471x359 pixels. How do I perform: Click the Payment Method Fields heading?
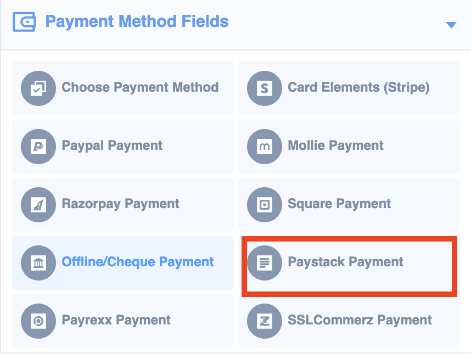click(x=137, y=21)
